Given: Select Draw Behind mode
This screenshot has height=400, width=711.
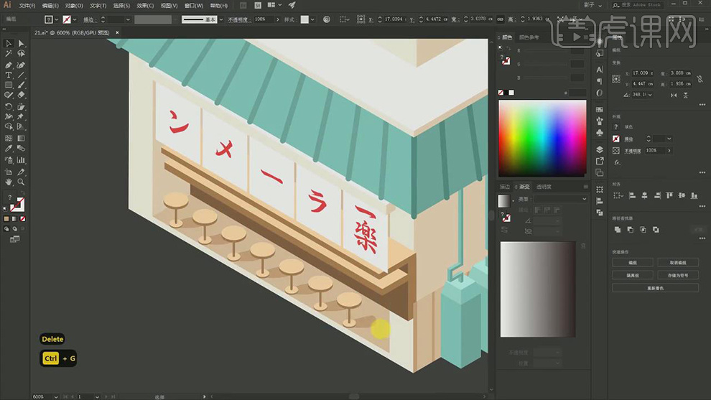Looking at the screenshot, I should (x=14, y=229).
